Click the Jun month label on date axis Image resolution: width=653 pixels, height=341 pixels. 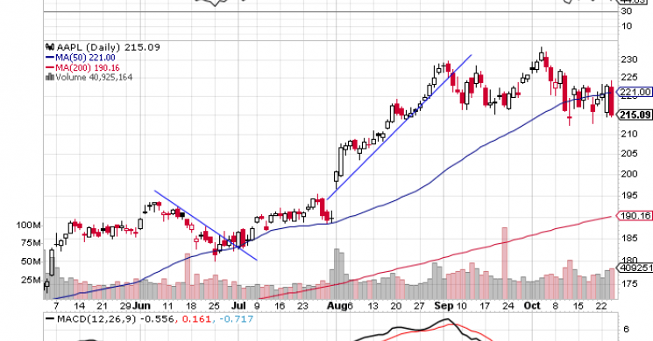[142, 306]
